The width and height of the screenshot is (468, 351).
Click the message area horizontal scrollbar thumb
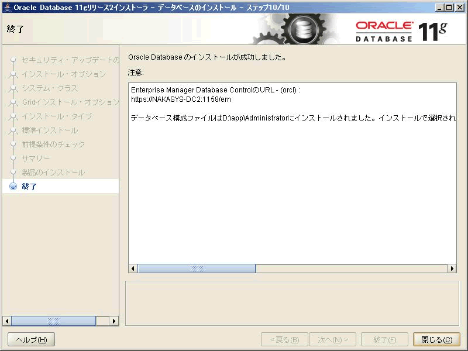[197, 269]
